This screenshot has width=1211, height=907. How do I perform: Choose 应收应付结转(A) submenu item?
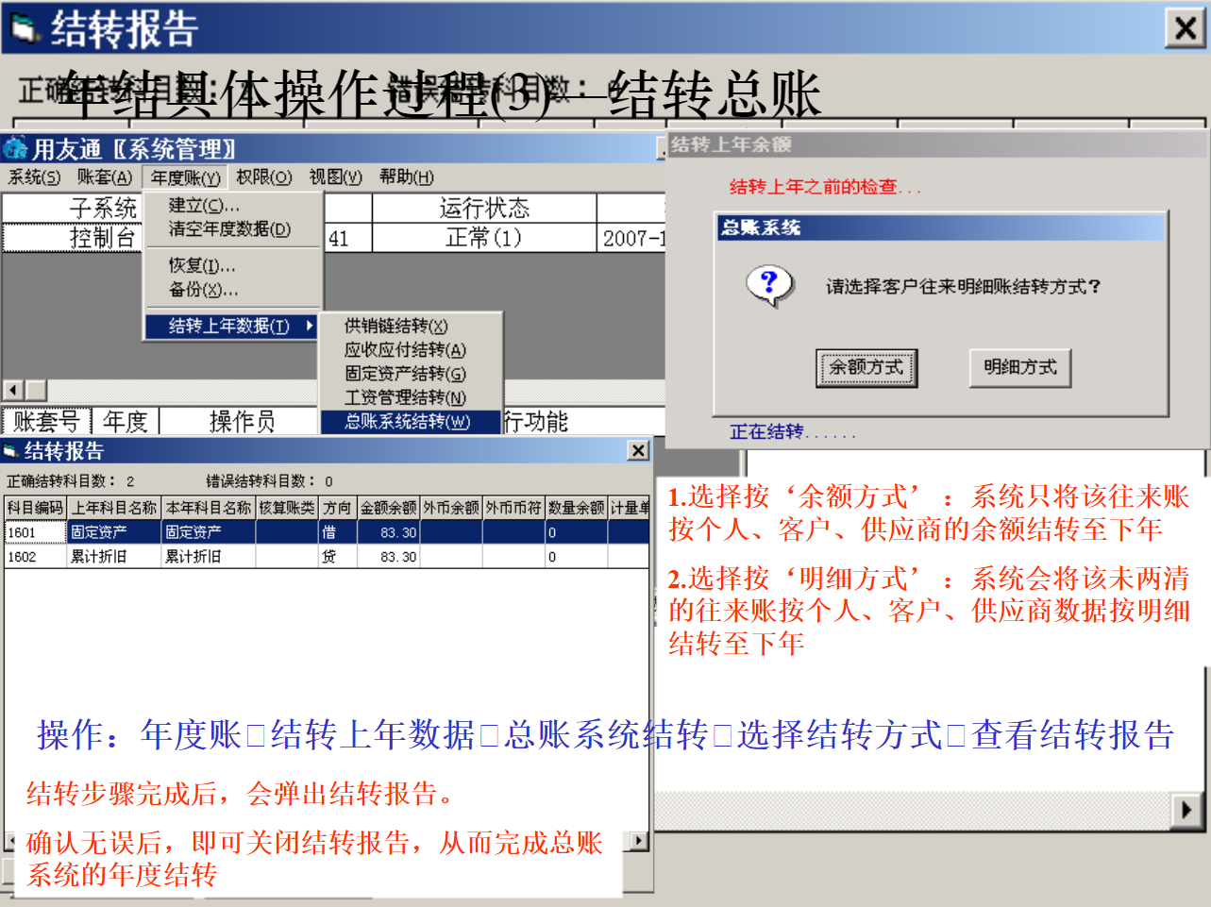click(x=405, y=350)
